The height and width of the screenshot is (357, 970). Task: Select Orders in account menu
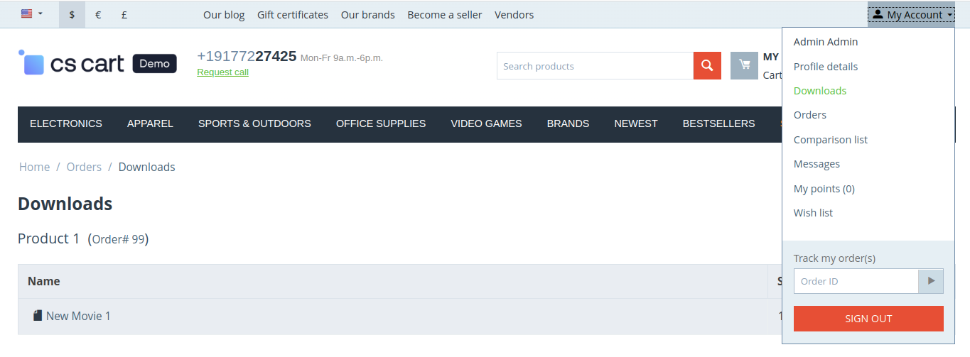click(x=810, y=115)
